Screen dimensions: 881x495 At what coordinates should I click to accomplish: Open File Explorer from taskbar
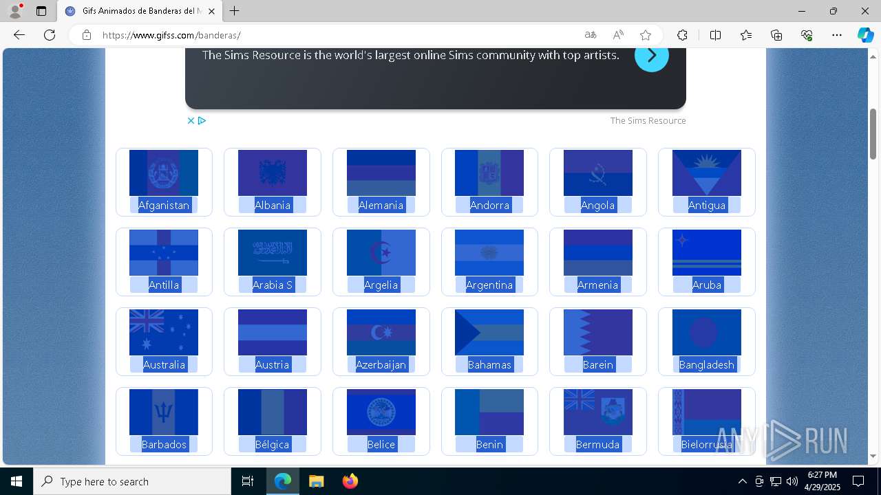316,481
